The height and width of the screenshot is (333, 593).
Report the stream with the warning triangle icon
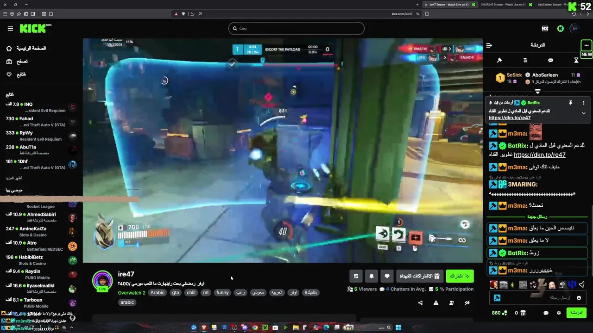pos(436,303)
